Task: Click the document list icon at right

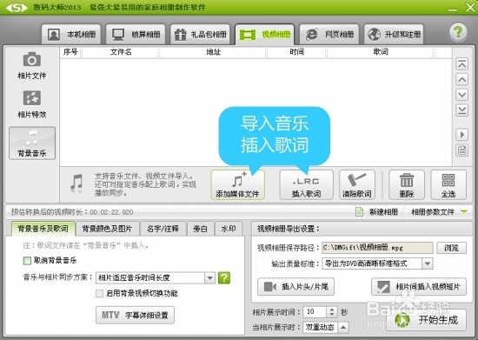Action: [x=462, y=150]
